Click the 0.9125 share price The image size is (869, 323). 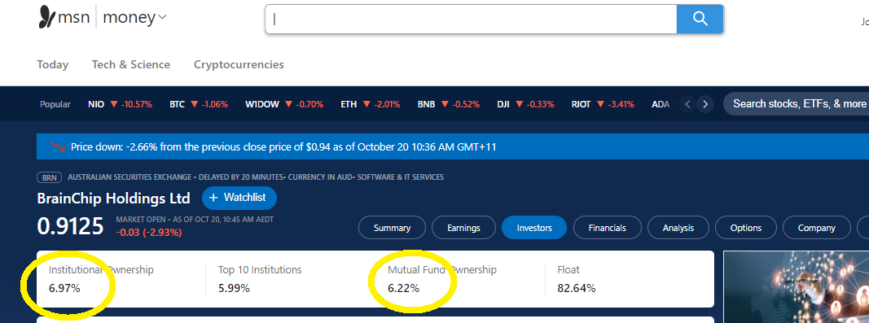(70, 227)
